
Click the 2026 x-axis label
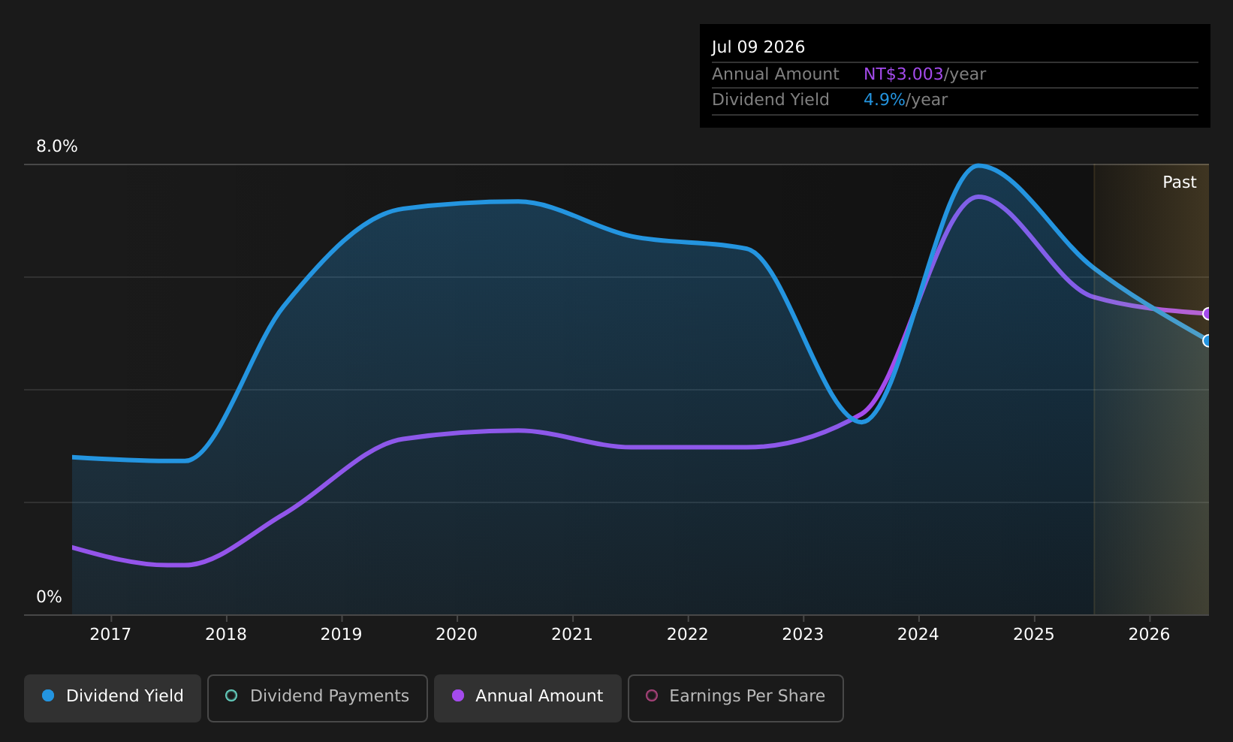[x=1150, y=635]
